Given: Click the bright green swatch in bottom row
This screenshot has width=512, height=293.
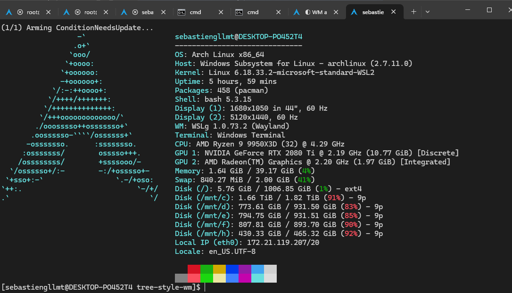Looking at the screenshot, I should point(206,278).
